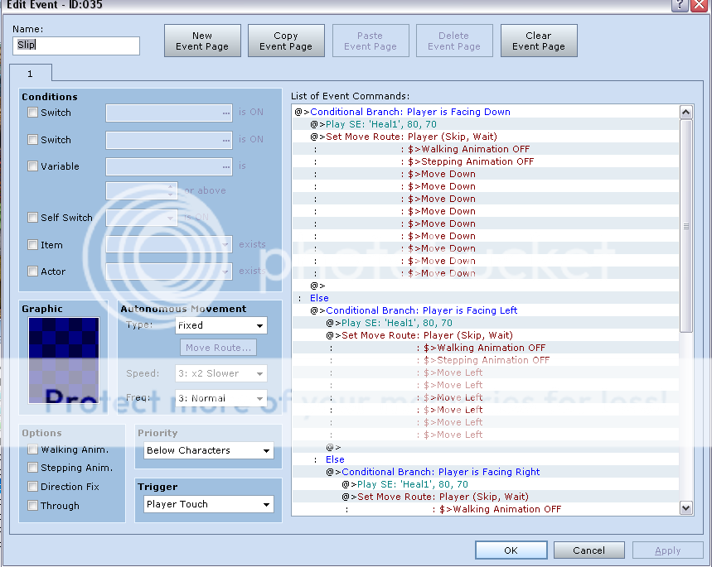This screenshot has height=567, width=712.
Task: Enable Self Switch condition checkbox
Action: coord(33,218)
